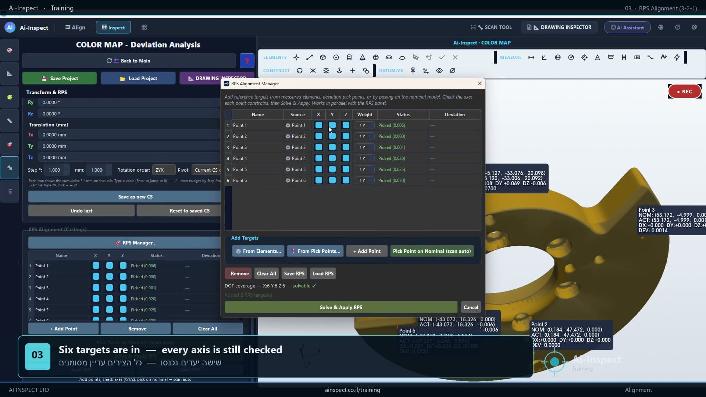Toggle Z axis for Point 6 in RPS Manager
This screenshot has height=397, width=706.
(346, 180)
